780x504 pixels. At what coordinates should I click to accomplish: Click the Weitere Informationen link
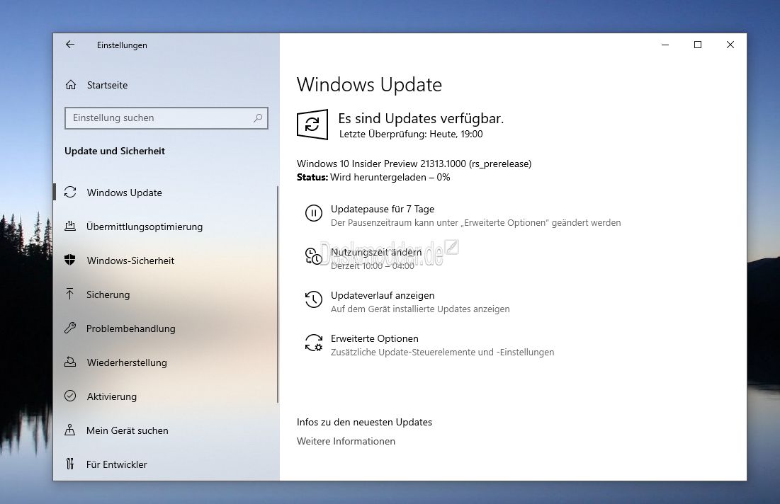346,441
